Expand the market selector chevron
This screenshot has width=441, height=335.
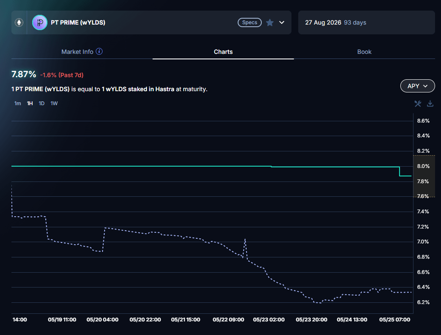[282, 22]
